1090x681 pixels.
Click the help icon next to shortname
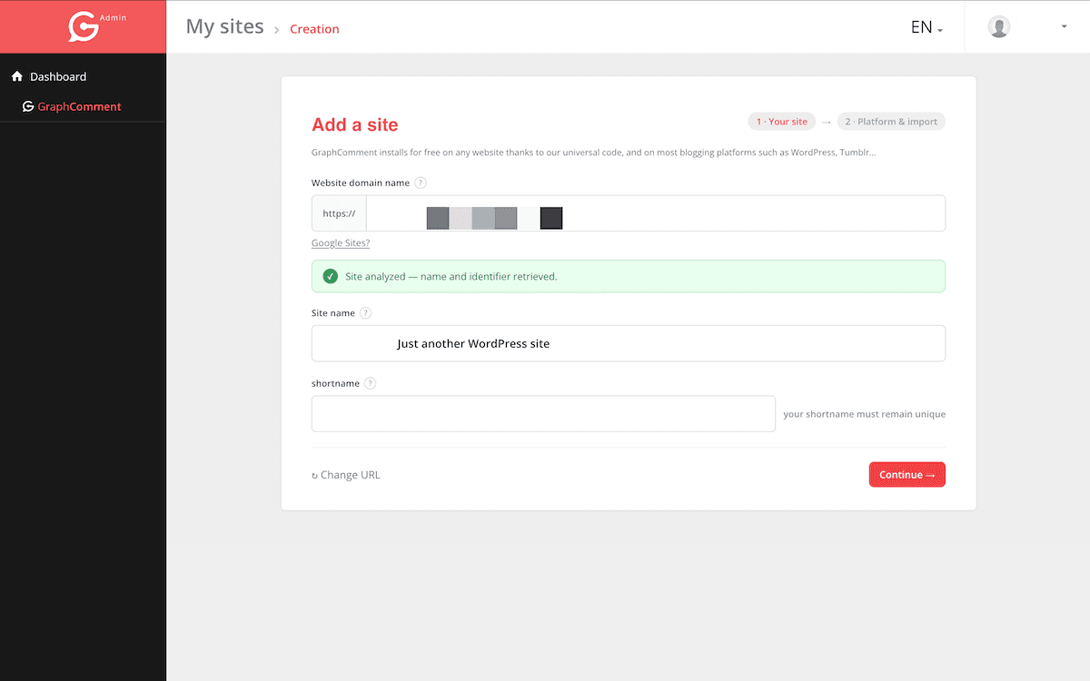pos(370,383)
